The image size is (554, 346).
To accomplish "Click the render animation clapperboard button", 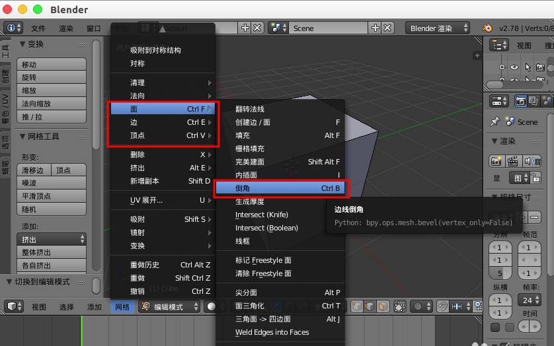I will point(512,161).
